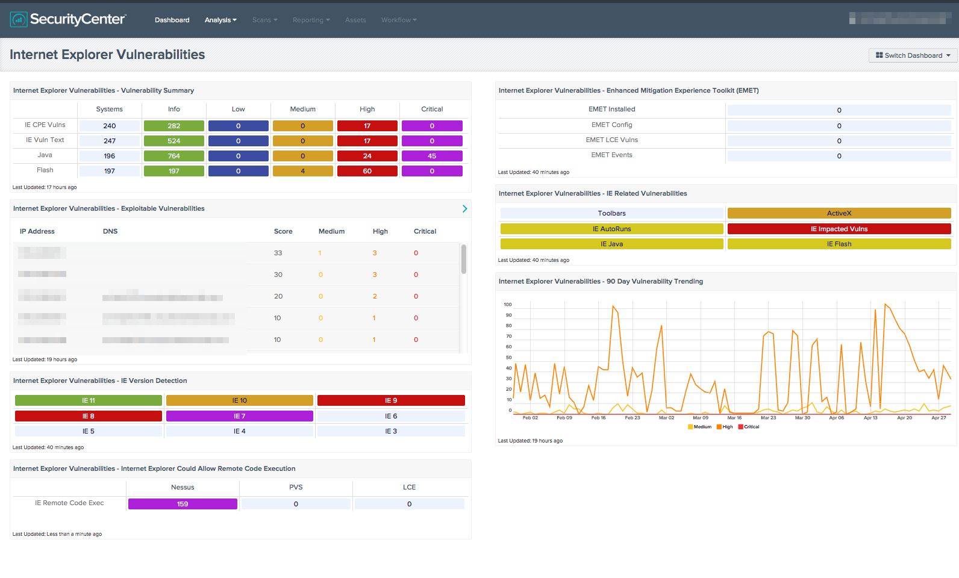Select the IE 9 version indicator

tap(391, 400)
